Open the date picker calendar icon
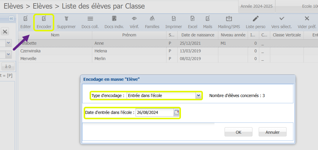 tap(177, 112)
